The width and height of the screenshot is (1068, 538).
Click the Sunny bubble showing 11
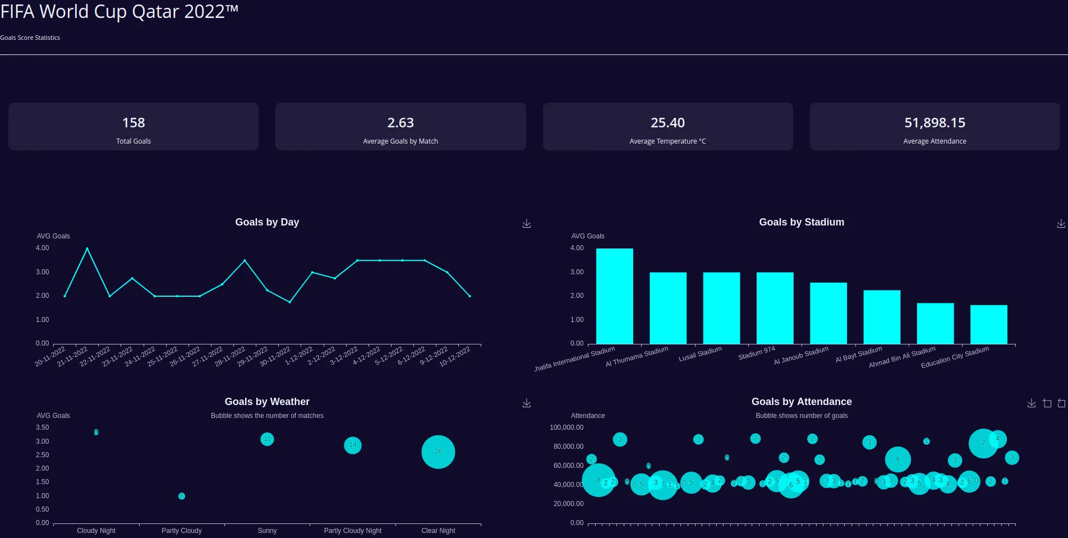[267, 439]
